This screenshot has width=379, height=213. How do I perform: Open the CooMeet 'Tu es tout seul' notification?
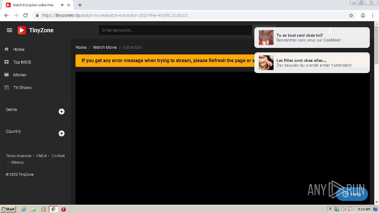pyautogui.click(x=312, y=38)
